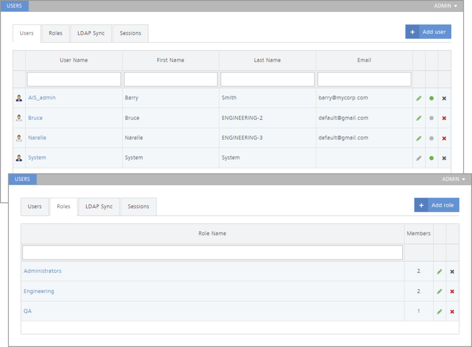Focus the Role Name filter input box
The height and width of the screenshot is (347, 472).
coord(212,253)
